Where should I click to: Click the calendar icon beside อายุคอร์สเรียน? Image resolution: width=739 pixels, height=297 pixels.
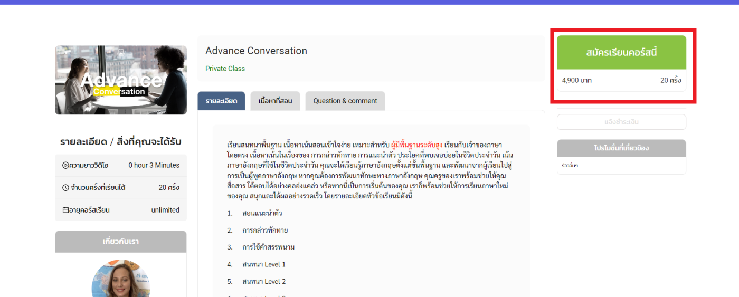tap(65, 210)
